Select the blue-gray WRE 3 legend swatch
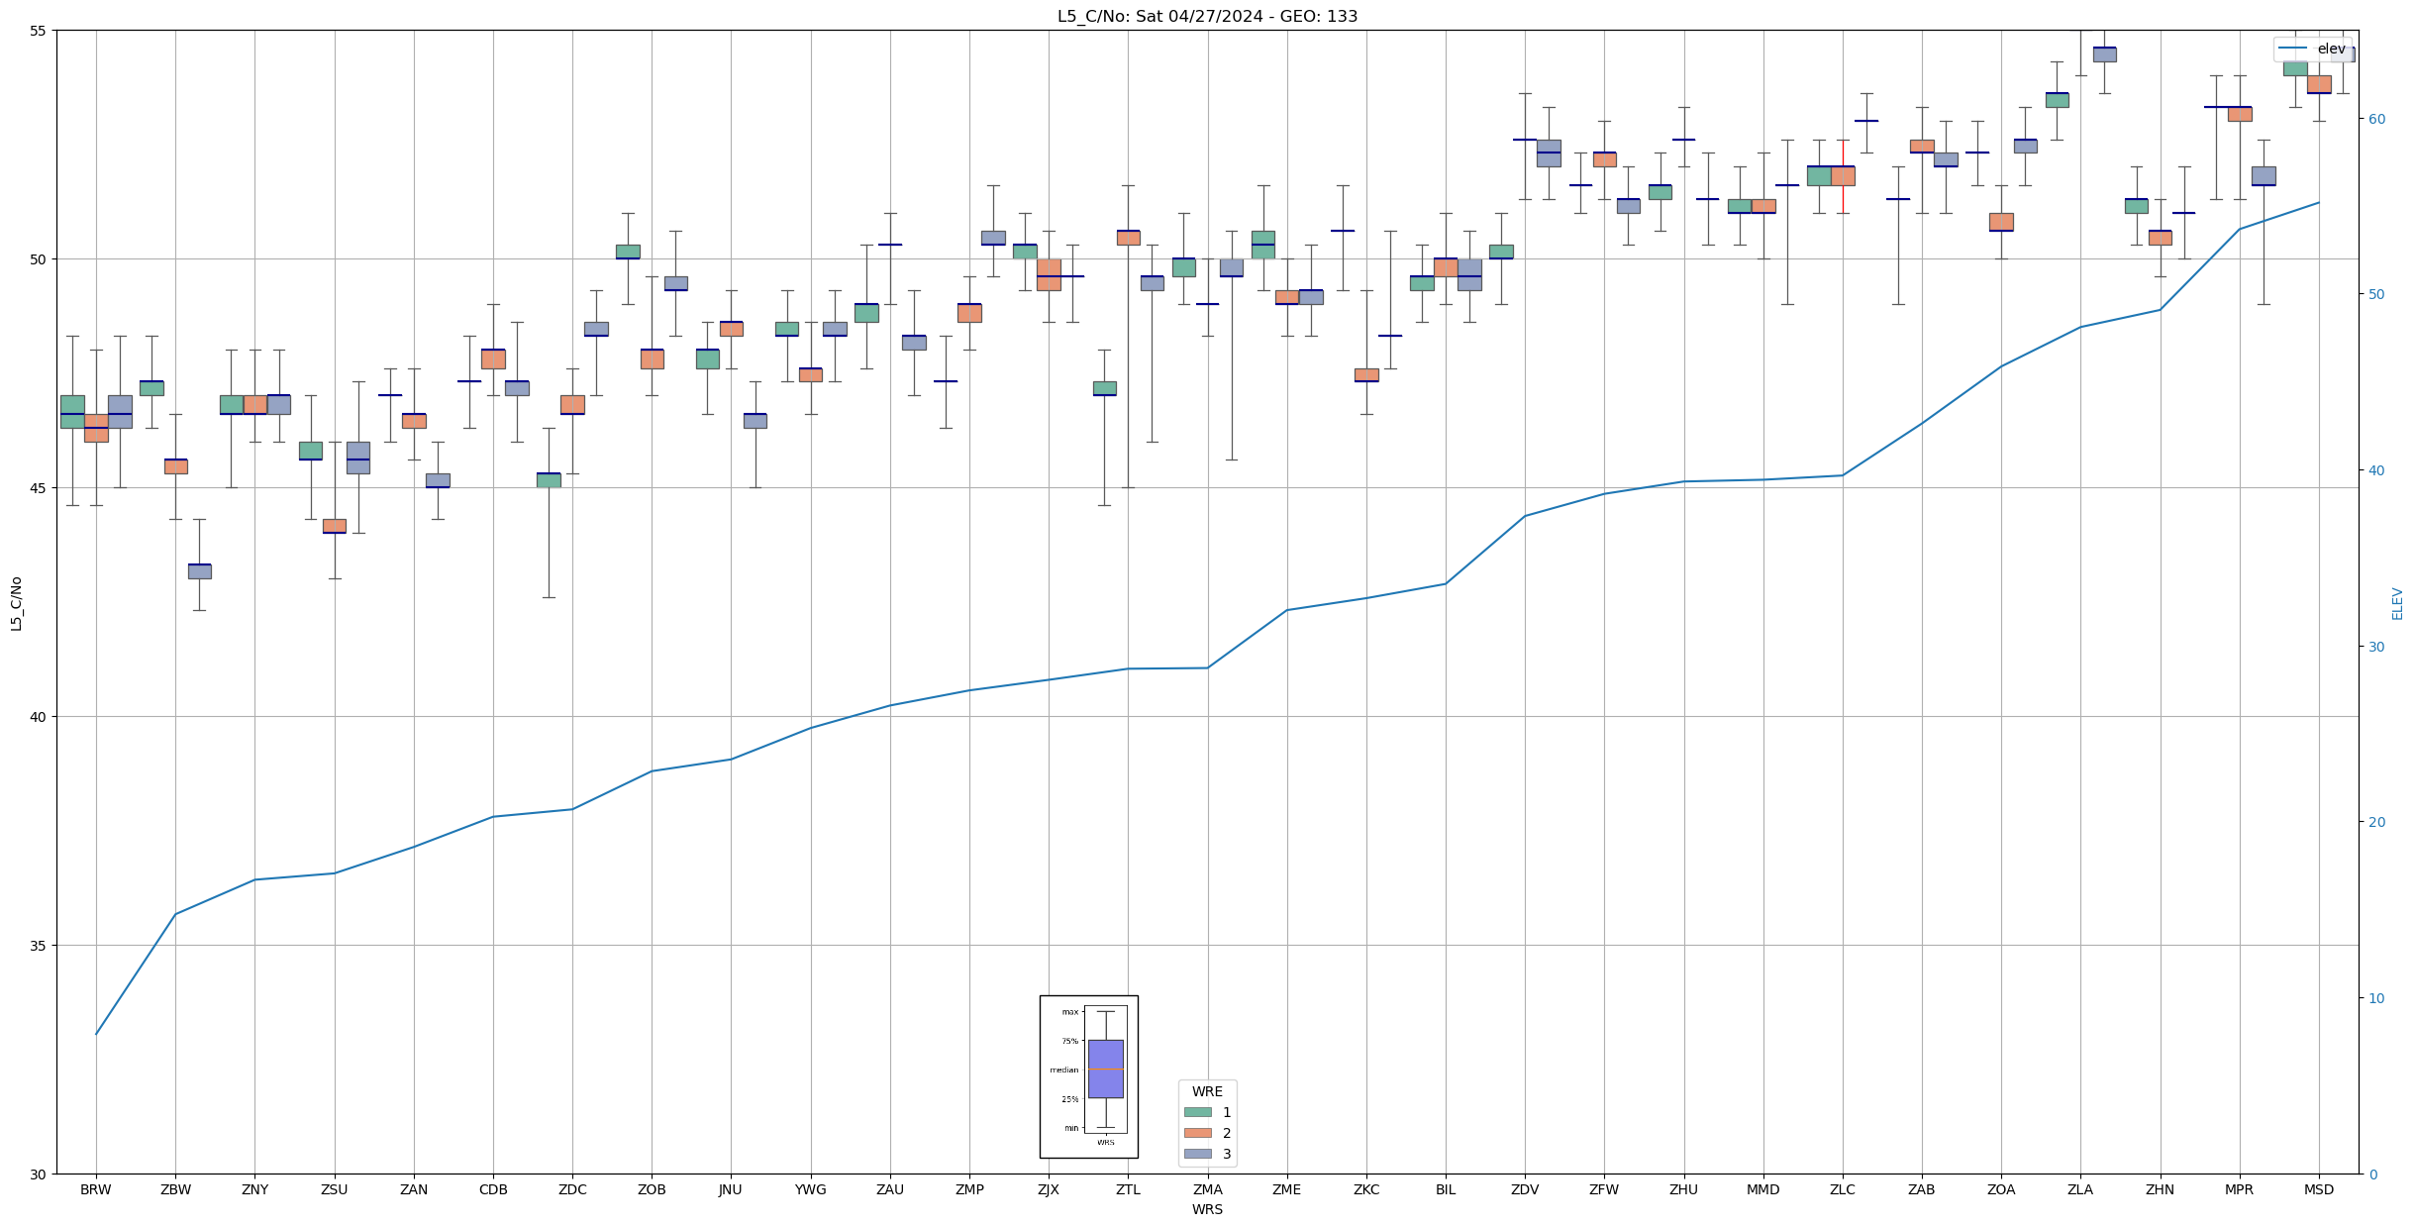 coord(1197,1154)
